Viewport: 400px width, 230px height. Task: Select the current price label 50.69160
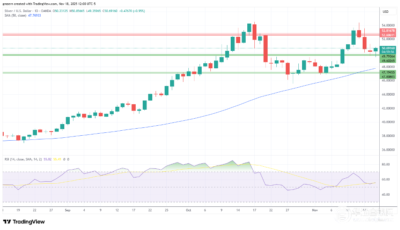coord(388,48)
